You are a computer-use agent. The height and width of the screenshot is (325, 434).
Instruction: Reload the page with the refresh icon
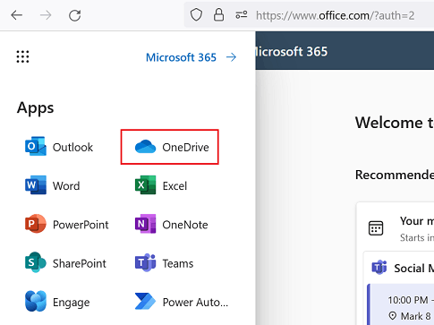(74, 15)
